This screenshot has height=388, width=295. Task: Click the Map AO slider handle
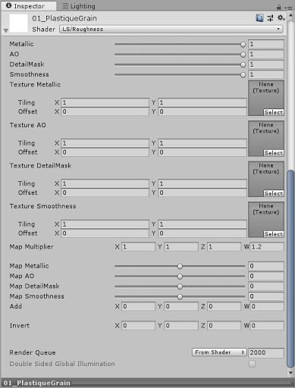180,277
